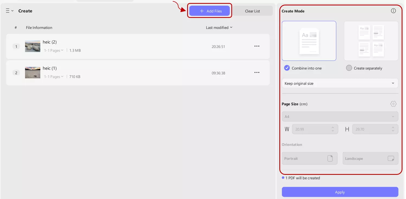Image resolution: width=406 pixels, height=199 pixels.
Task: Expand the 1-1 Pages range for heic (2)
Action: 53,50
